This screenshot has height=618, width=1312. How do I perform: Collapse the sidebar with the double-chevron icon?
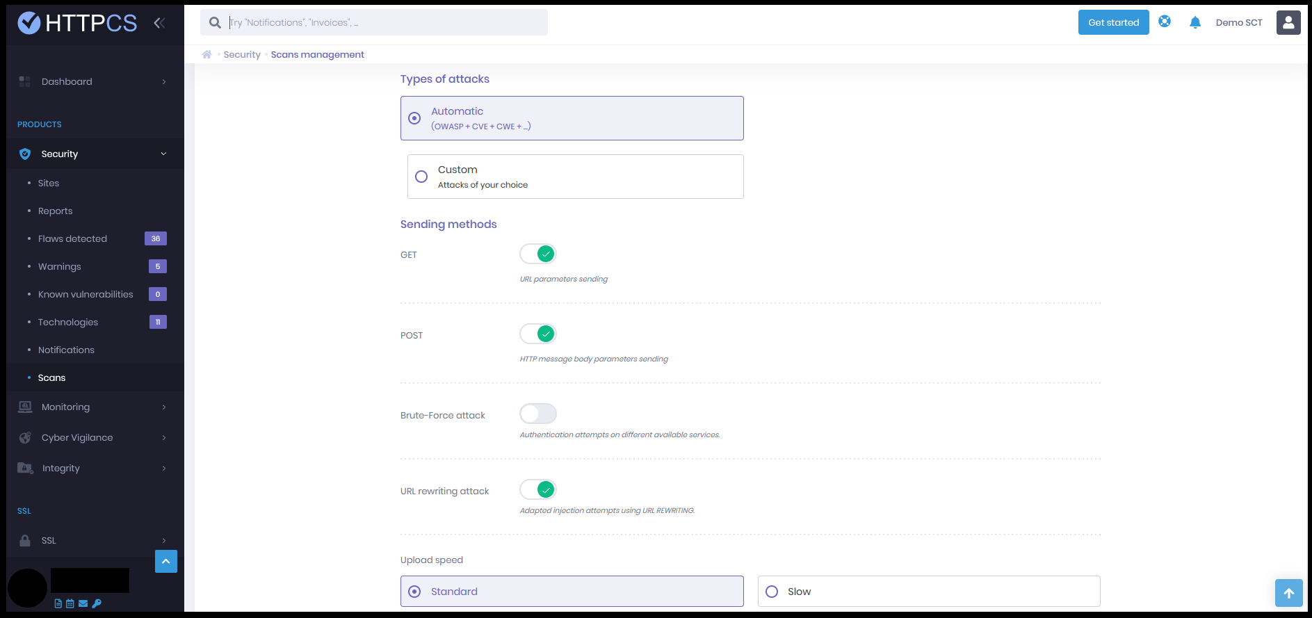tap(159, 23)
